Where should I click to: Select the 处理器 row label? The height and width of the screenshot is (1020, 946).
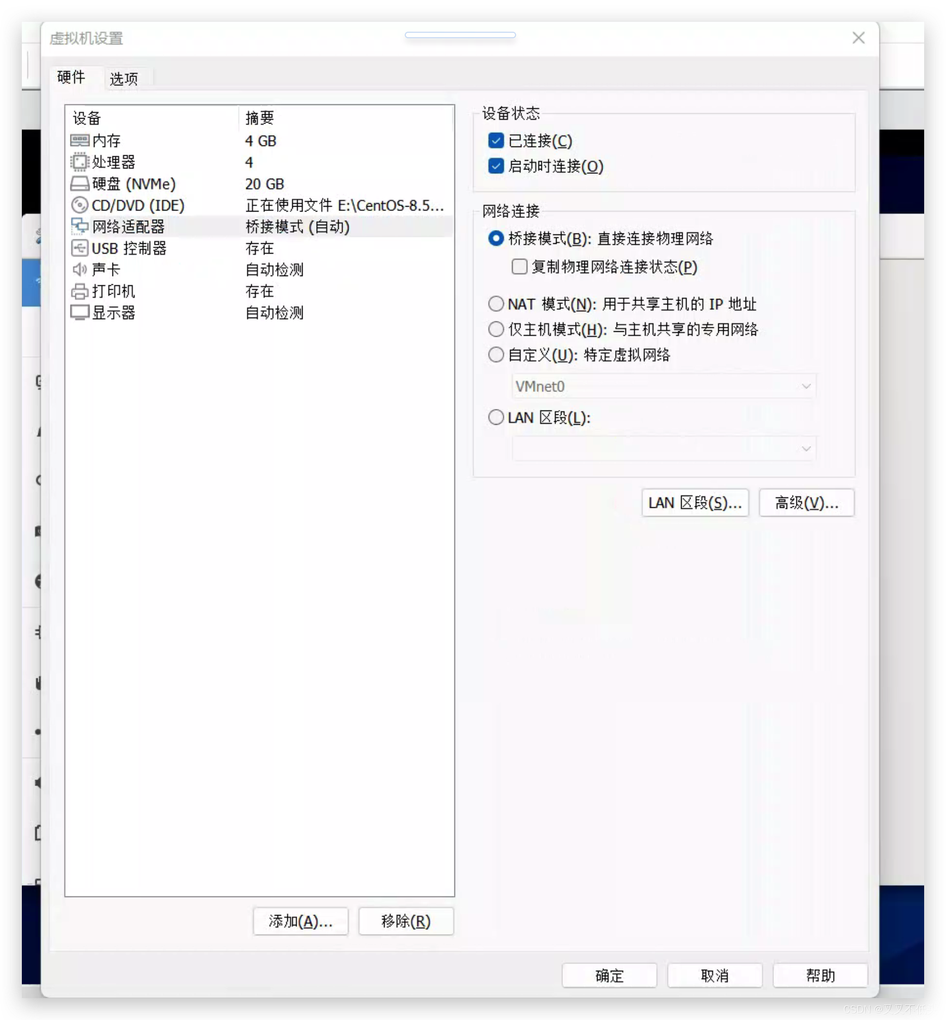click(x=114, y=162)
